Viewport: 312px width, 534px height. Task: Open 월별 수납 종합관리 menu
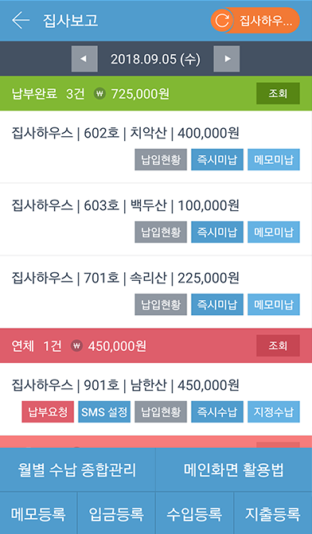coord(77,470)
